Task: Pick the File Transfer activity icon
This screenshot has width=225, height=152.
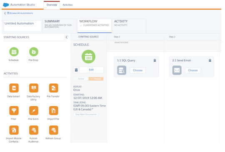Action: point(53,88)
